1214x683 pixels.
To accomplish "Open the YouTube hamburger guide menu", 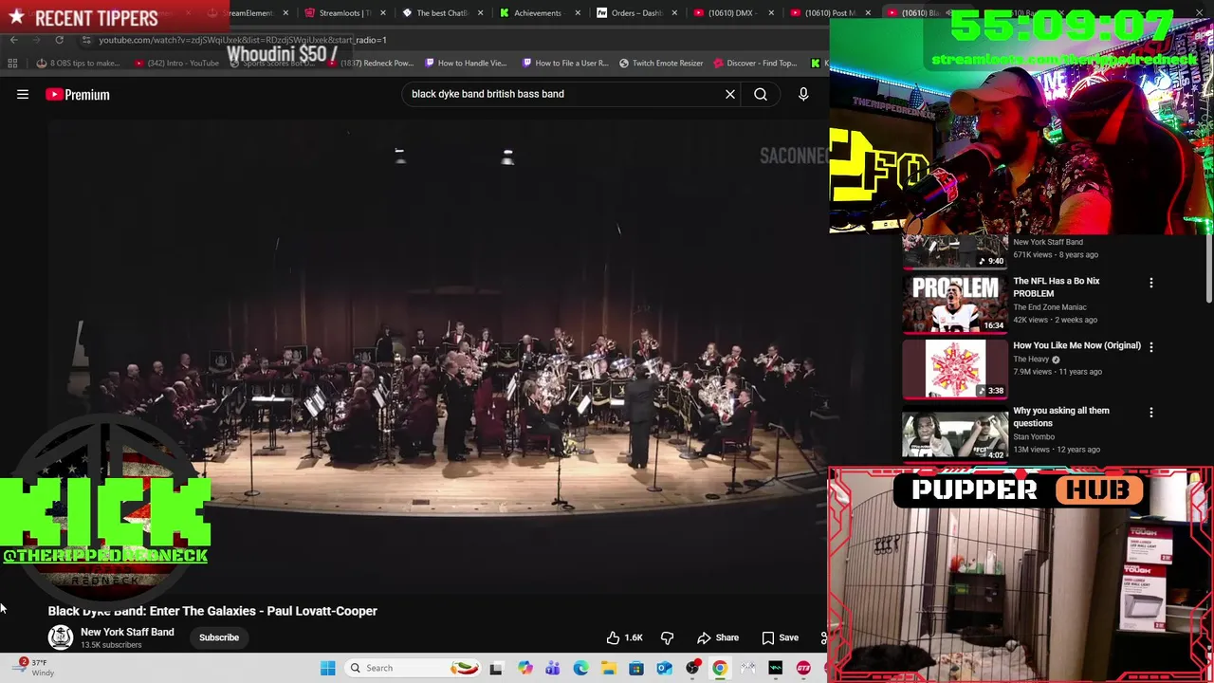I will [x=23, y=94].
